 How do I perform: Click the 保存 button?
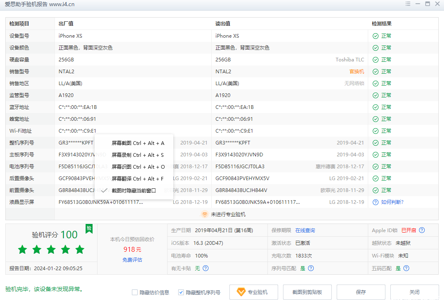(x=361, y=292)
